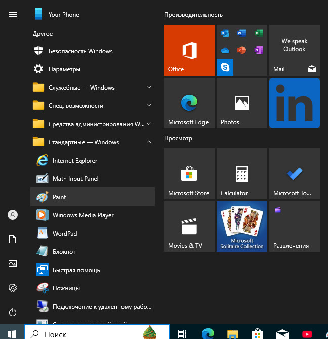
Task: Open the Your Phone app
Action: coord(93,15)
